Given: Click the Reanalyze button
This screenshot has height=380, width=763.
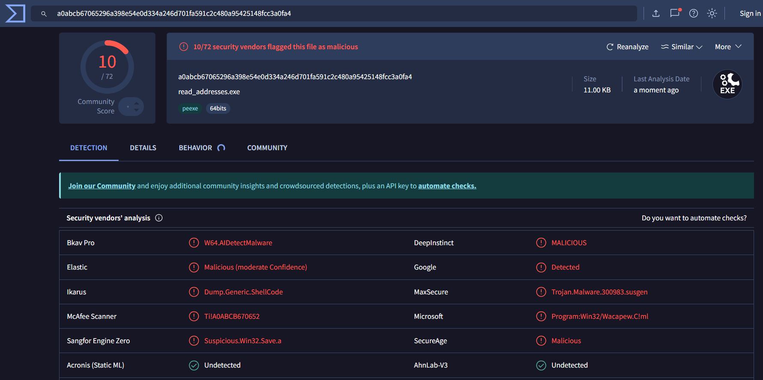Looking at the screenshot, I should 628,47.
